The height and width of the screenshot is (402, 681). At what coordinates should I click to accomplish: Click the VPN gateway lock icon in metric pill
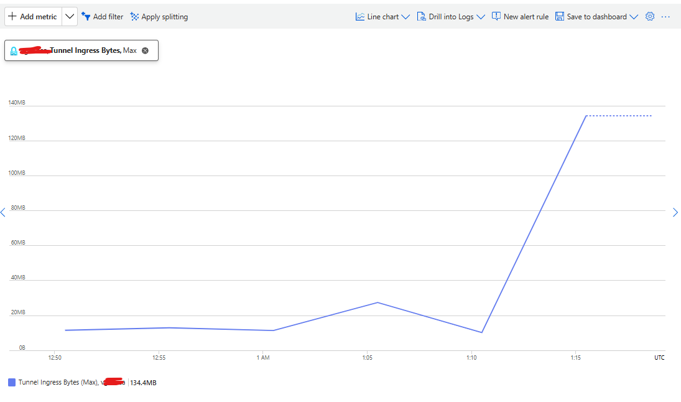(14, 51)
